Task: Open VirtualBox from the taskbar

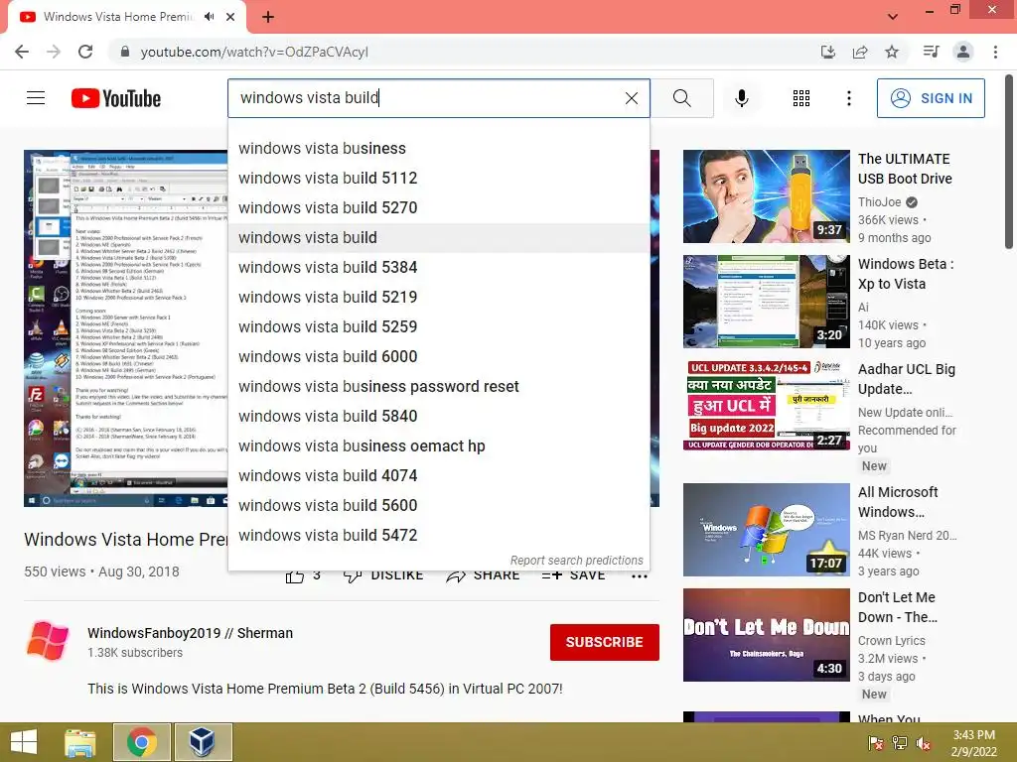Action: coord(203,742)
